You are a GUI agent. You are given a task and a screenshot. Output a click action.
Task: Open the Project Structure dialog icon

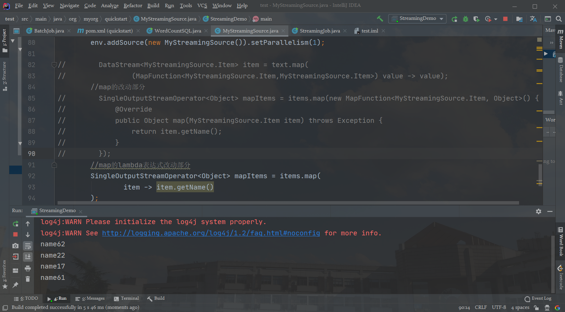519,19
